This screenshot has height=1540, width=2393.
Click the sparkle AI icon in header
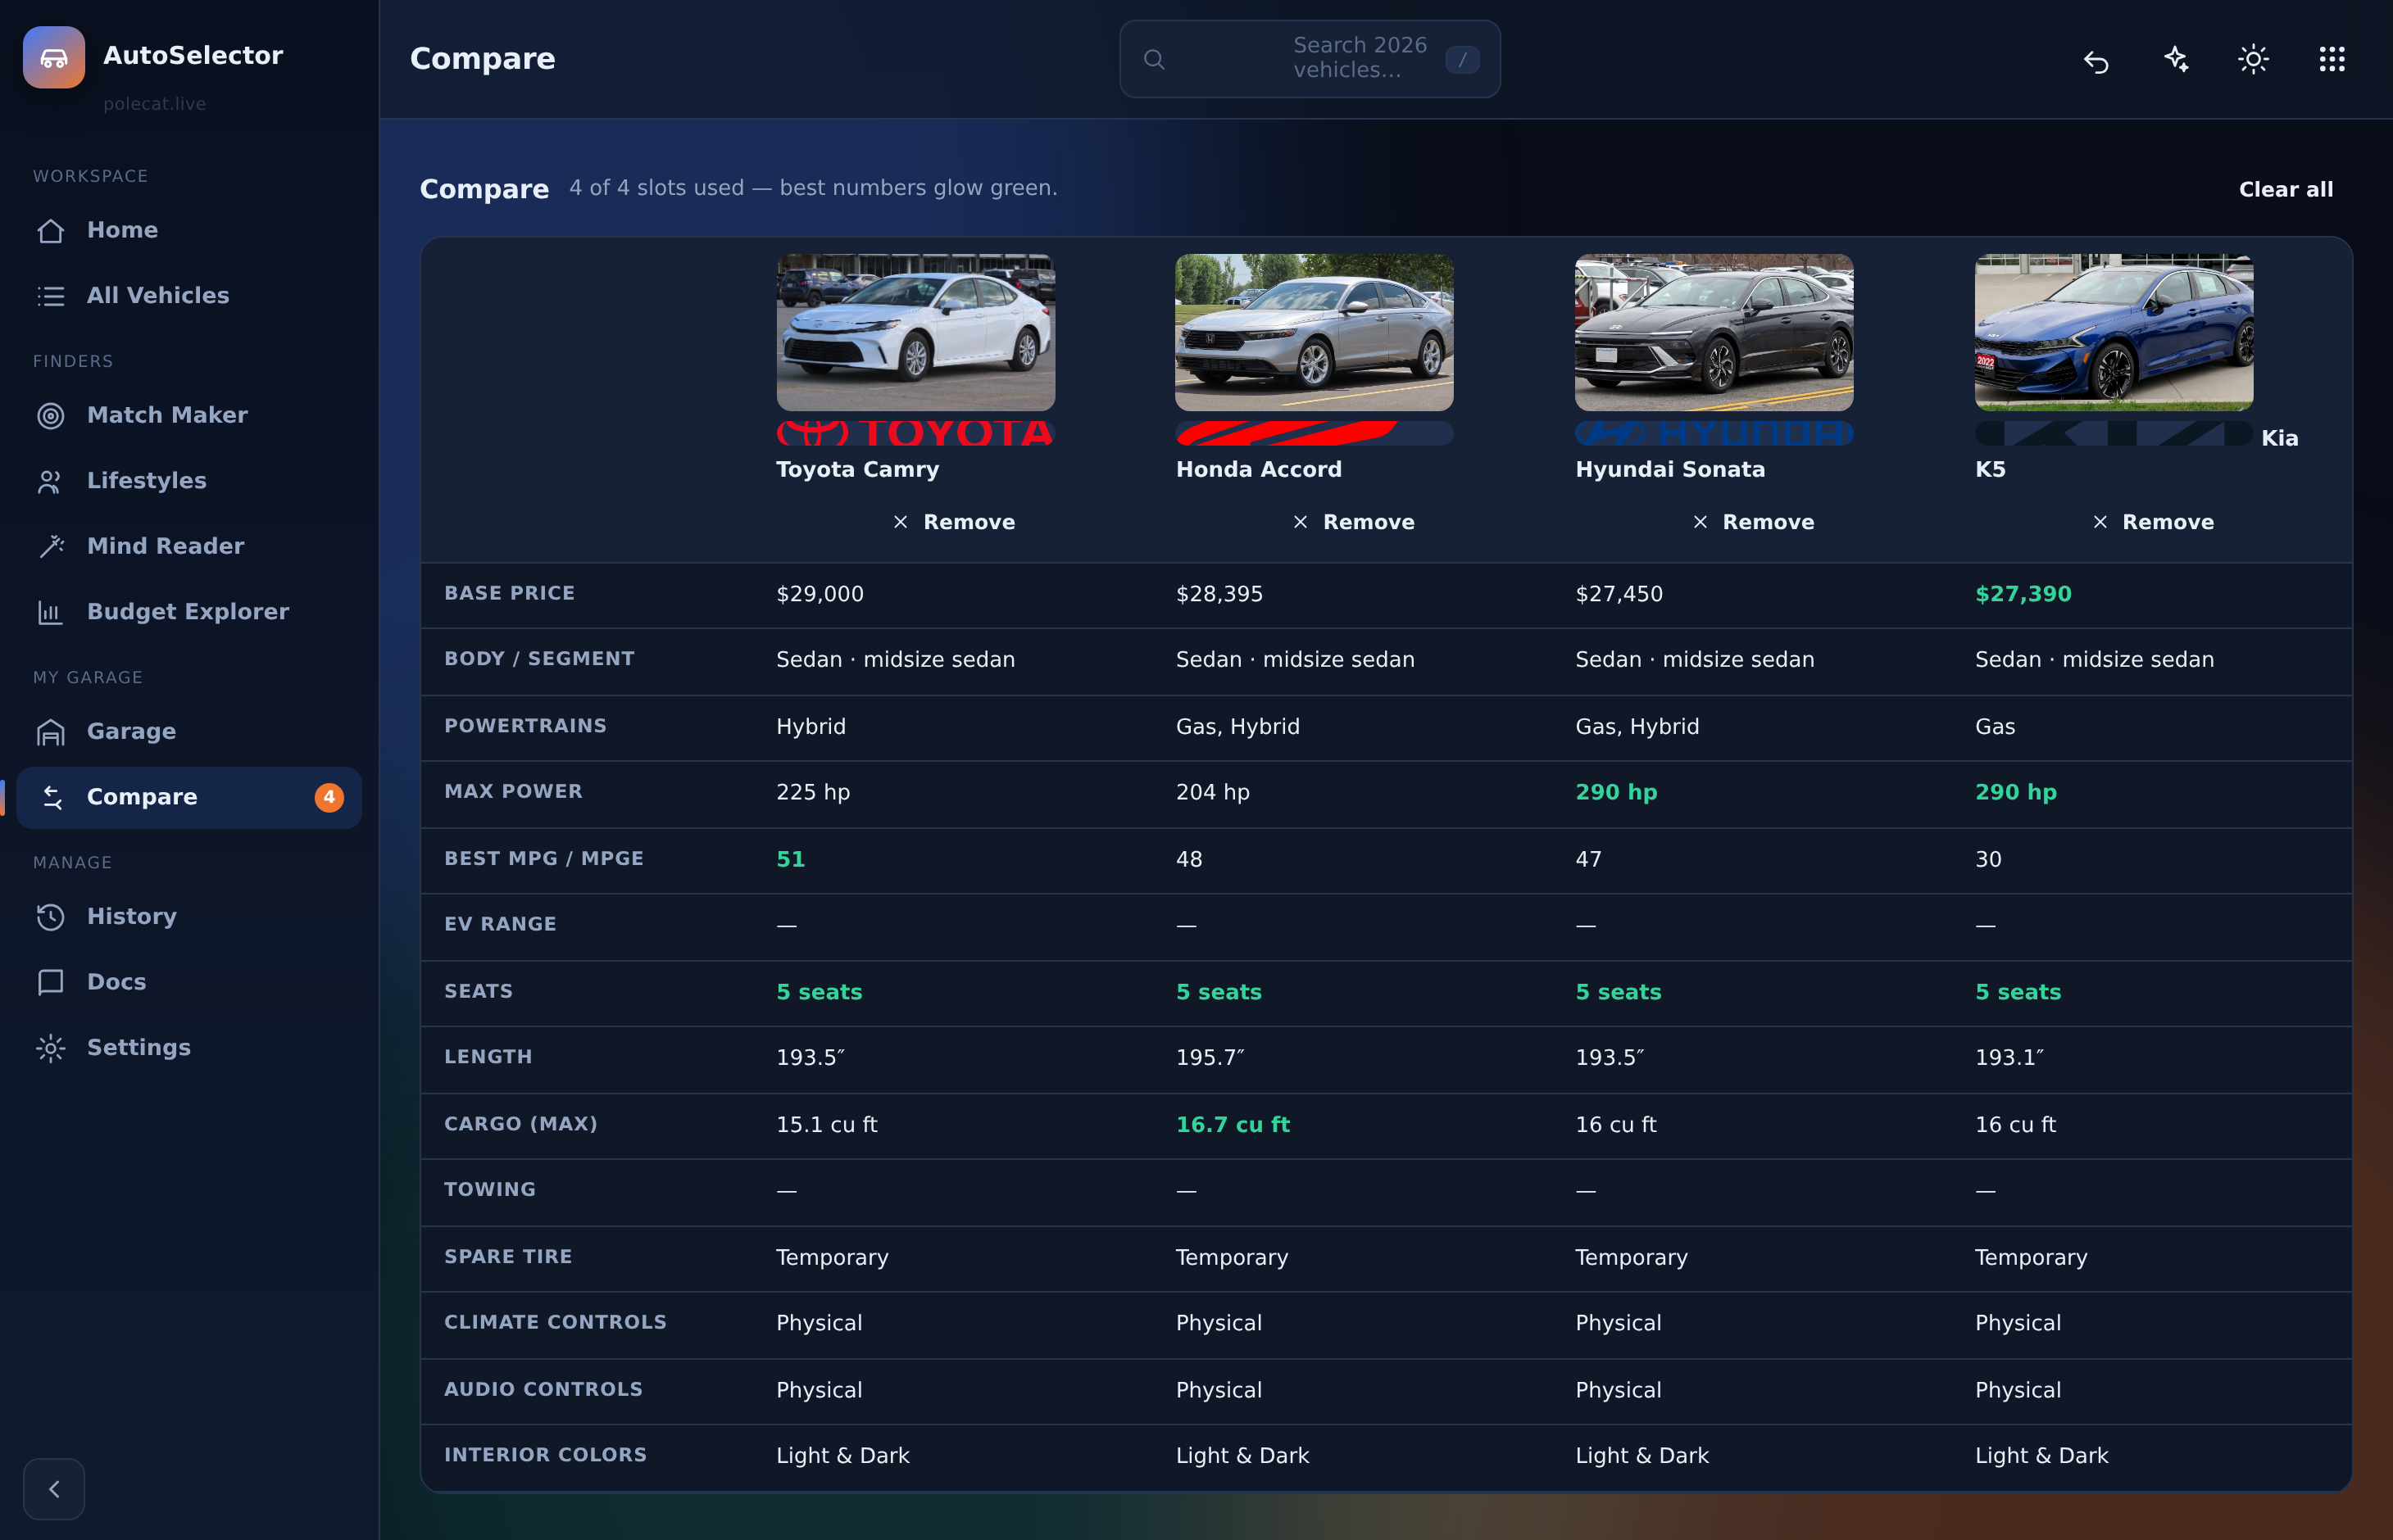point(2175,59)
